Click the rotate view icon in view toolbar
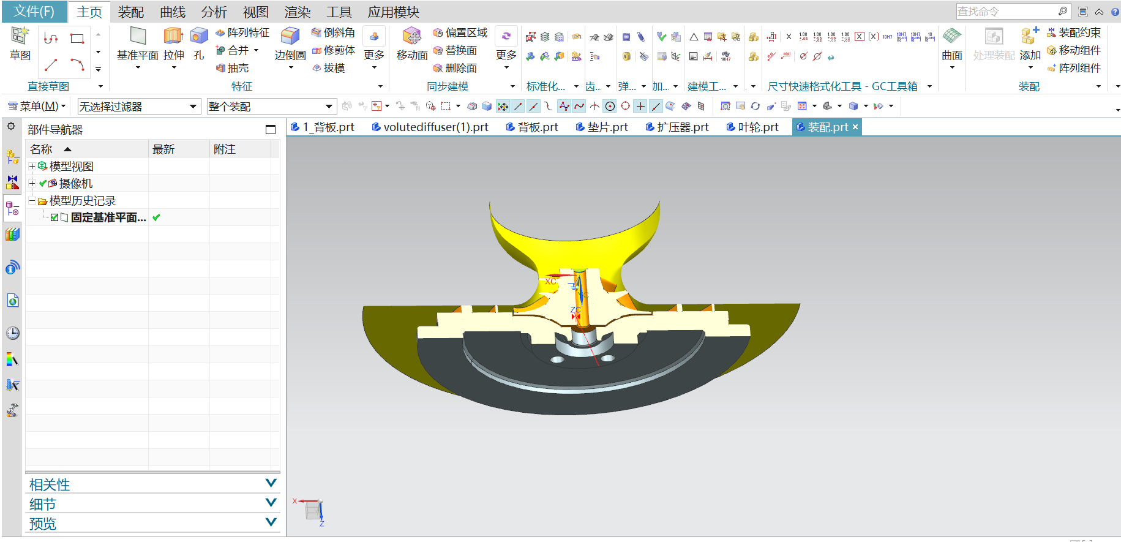This screenshot has height=542, width=1121. tap(755, 107)
